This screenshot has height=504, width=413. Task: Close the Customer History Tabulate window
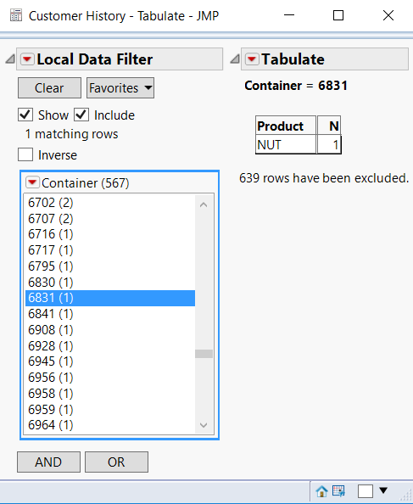pyautogui.click(x=388, y=15)
